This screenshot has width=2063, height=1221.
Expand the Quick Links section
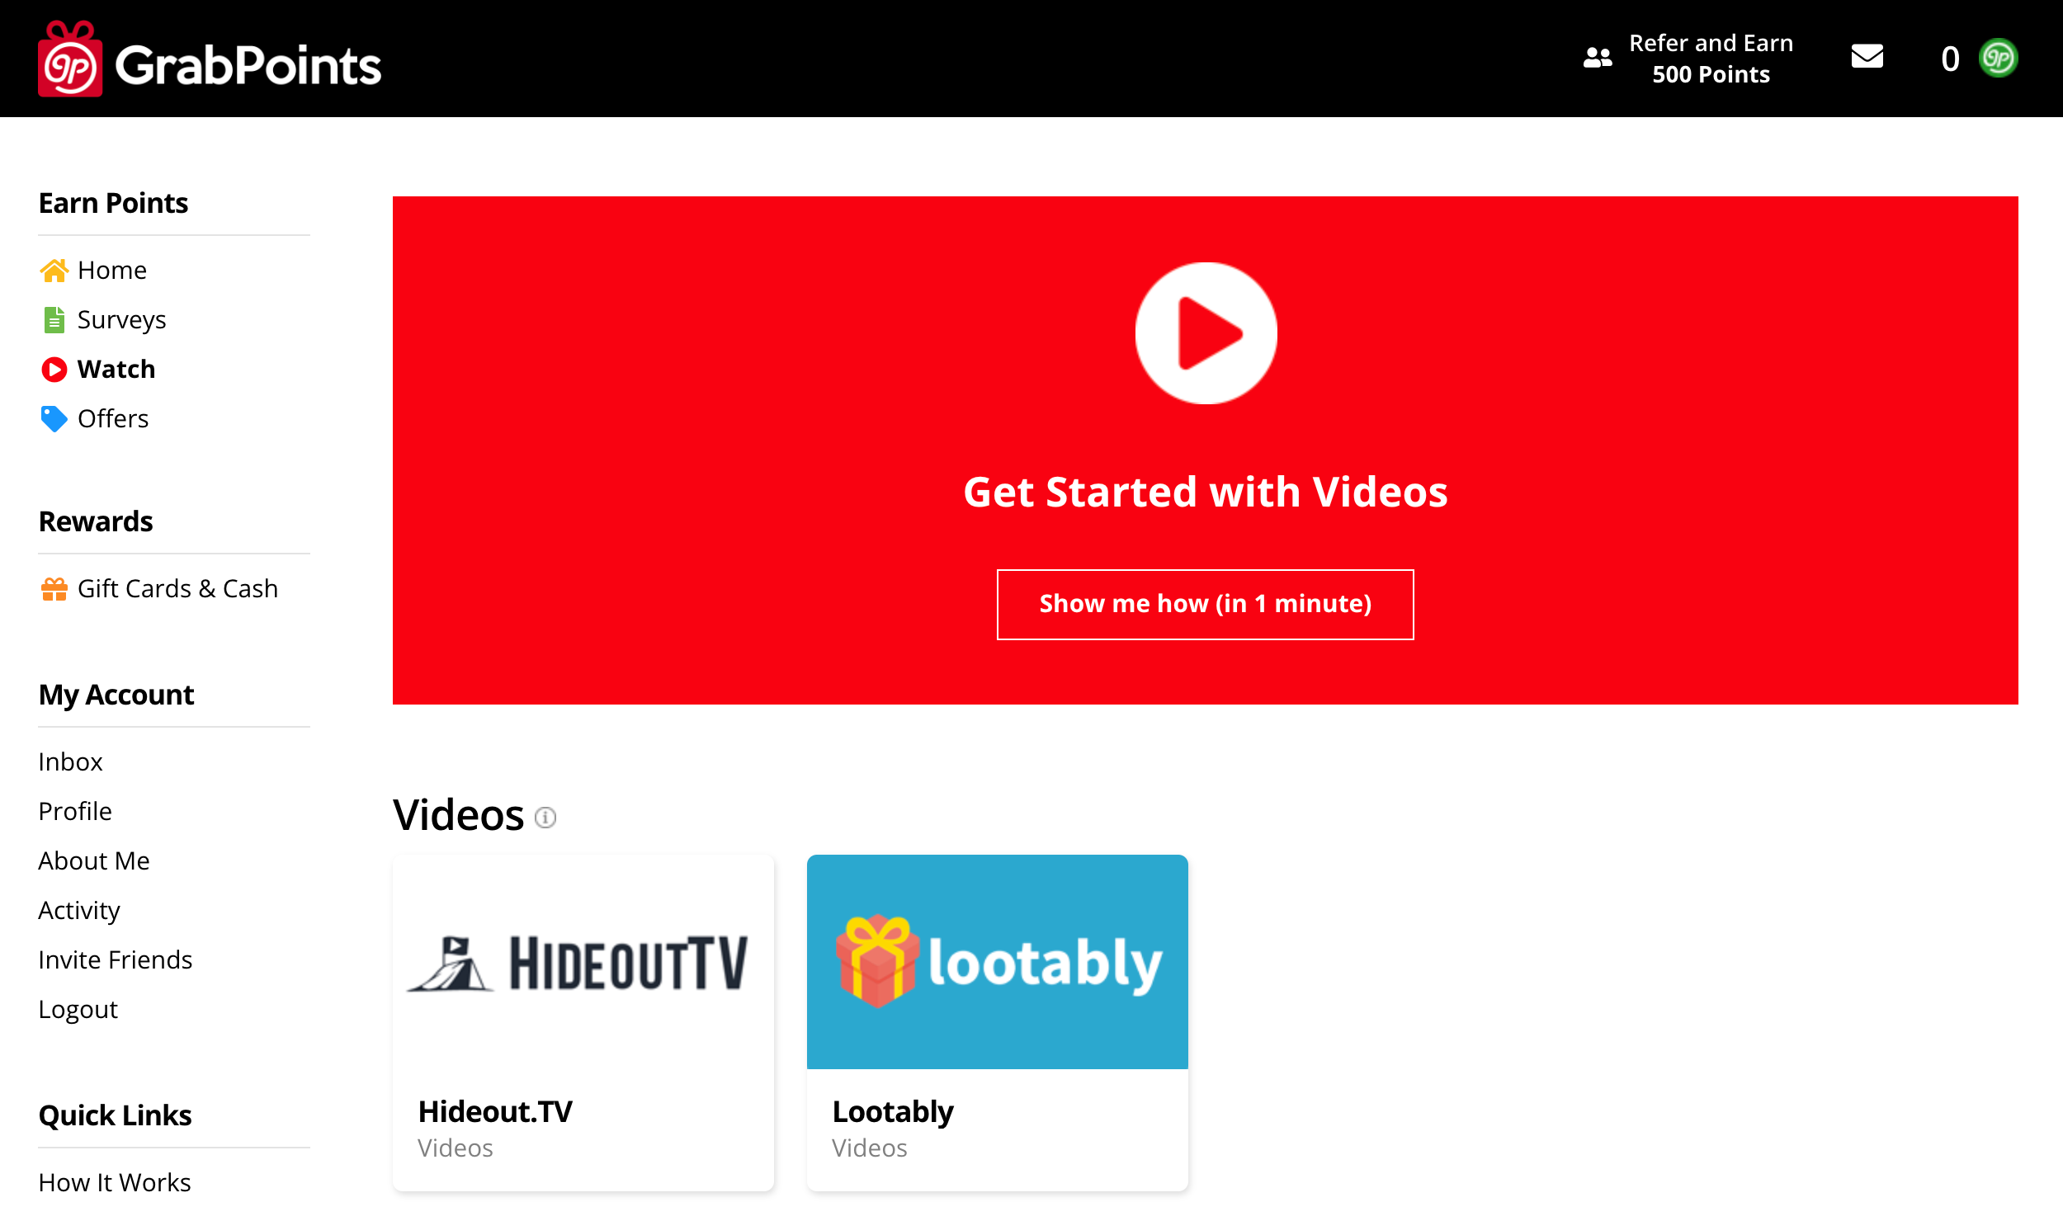115,1114
